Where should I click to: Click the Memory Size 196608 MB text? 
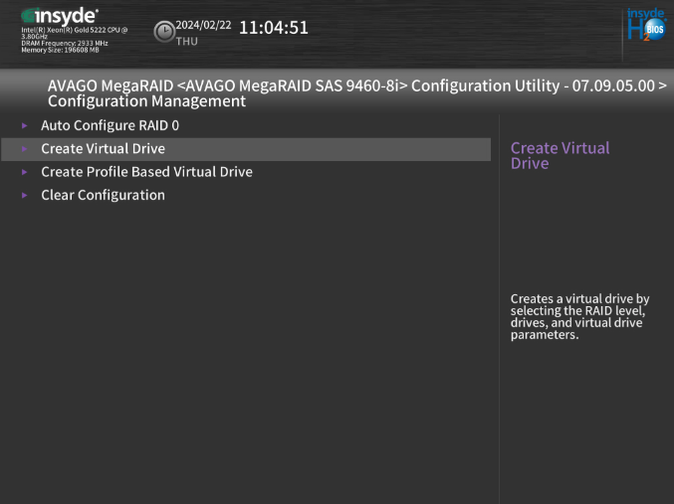coord(60,50)
